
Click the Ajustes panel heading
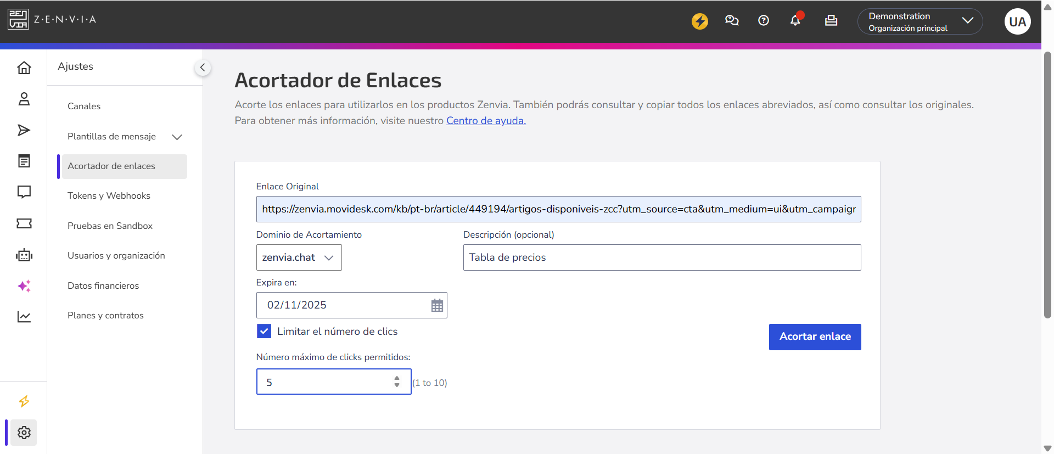coord(76,66)
